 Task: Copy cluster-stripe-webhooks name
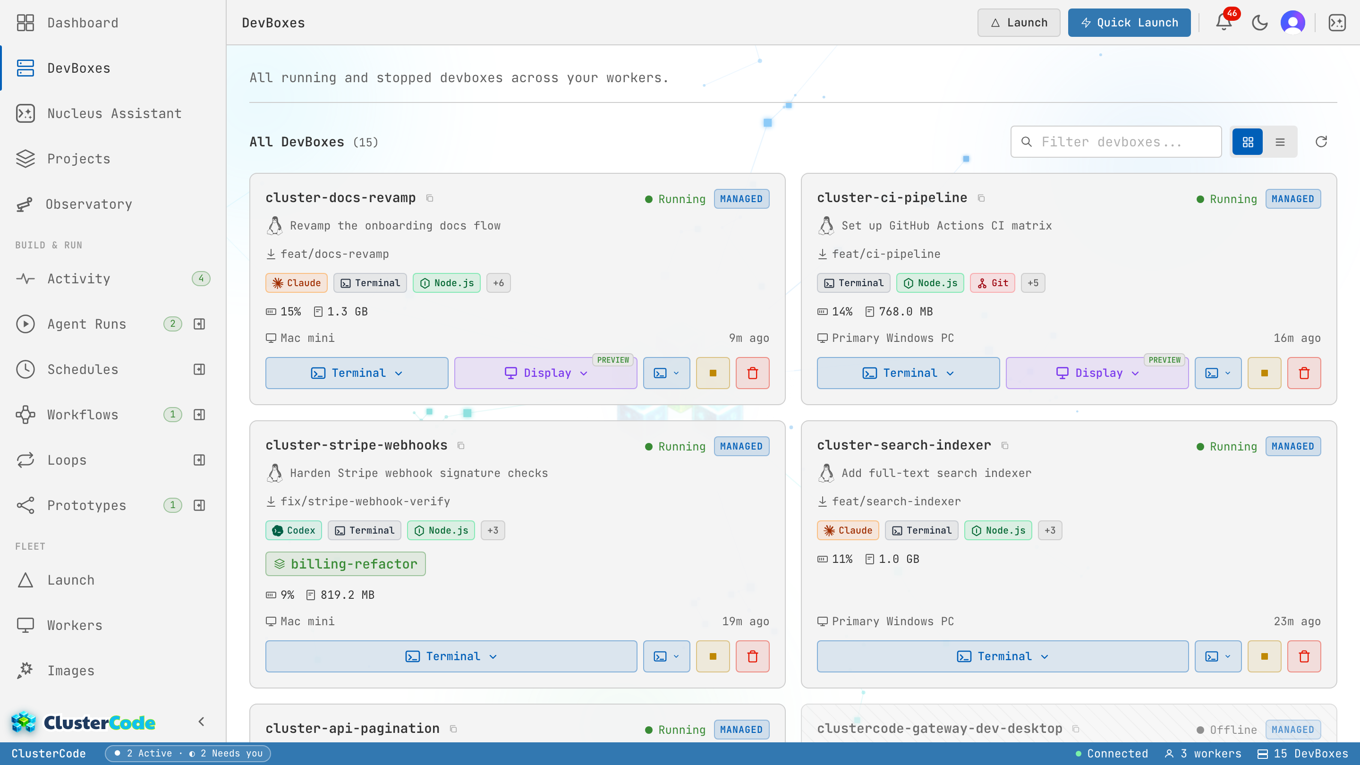click(461, 446)
